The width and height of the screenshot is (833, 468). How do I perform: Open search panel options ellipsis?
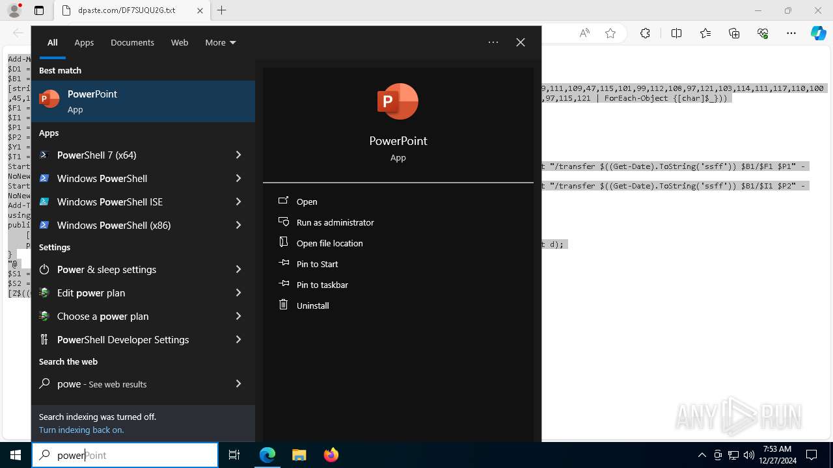[x=493, y=42]
